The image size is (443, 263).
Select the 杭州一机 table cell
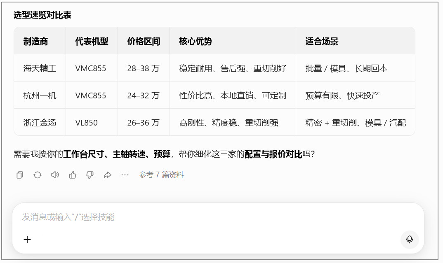40,95
